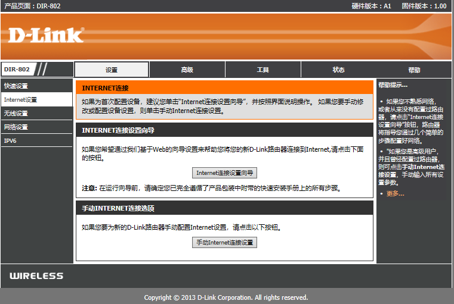454x304 pixels.
Task: Open the 设置 tab
Action: pyautogui.click(x=112, y=70)
